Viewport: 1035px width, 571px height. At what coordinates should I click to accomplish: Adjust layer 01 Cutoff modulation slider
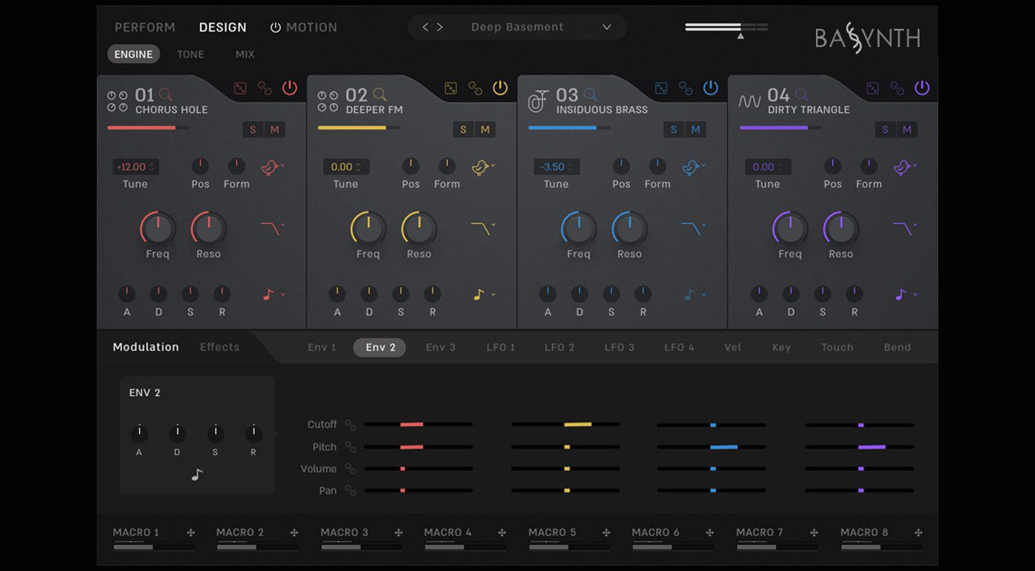tap(412, 425)
